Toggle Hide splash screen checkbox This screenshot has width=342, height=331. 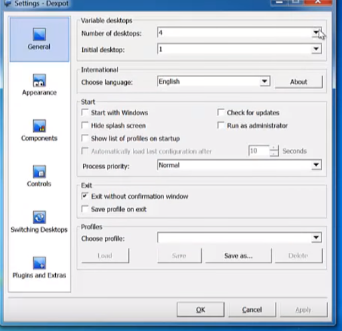(85, 125)
